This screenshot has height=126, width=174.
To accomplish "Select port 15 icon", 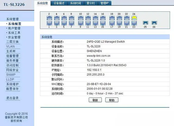I will click(x=103, y=23).
